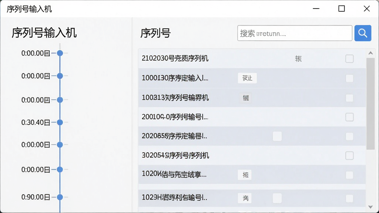
Task: Minimize the 序列号输入机 window
Action: [x=316, y=9]
